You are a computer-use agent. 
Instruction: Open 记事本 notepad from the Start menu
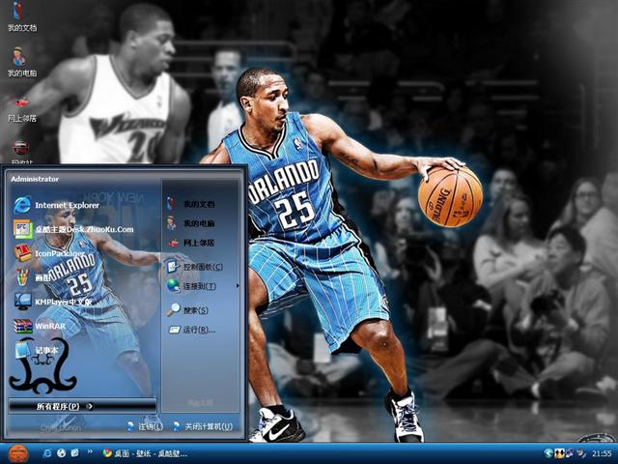coord(36,350)
